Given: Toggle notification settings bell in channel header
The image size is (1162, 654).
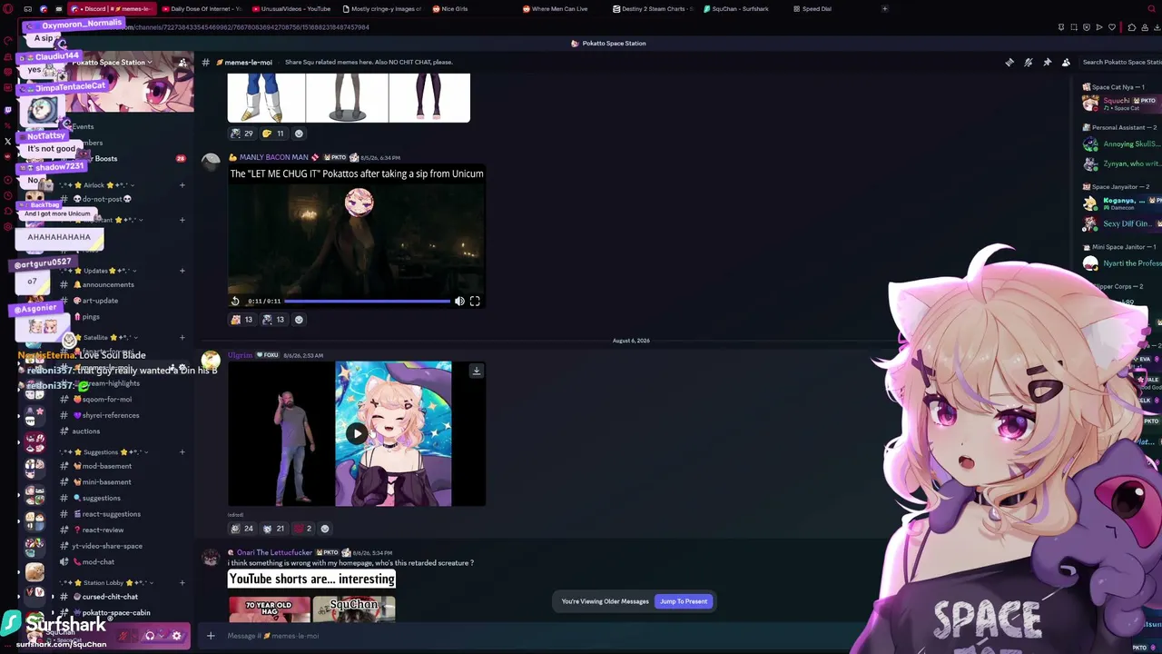Looking at the screenshot, I should [x=1029, y=62].
